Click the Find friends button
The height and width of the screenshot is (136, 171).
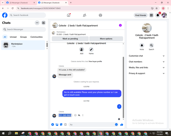click(x=141, y=15)
